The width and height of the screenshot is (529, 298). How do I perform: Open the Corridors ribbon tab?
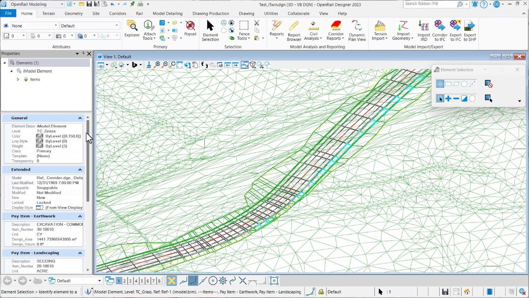coord(117,13)
